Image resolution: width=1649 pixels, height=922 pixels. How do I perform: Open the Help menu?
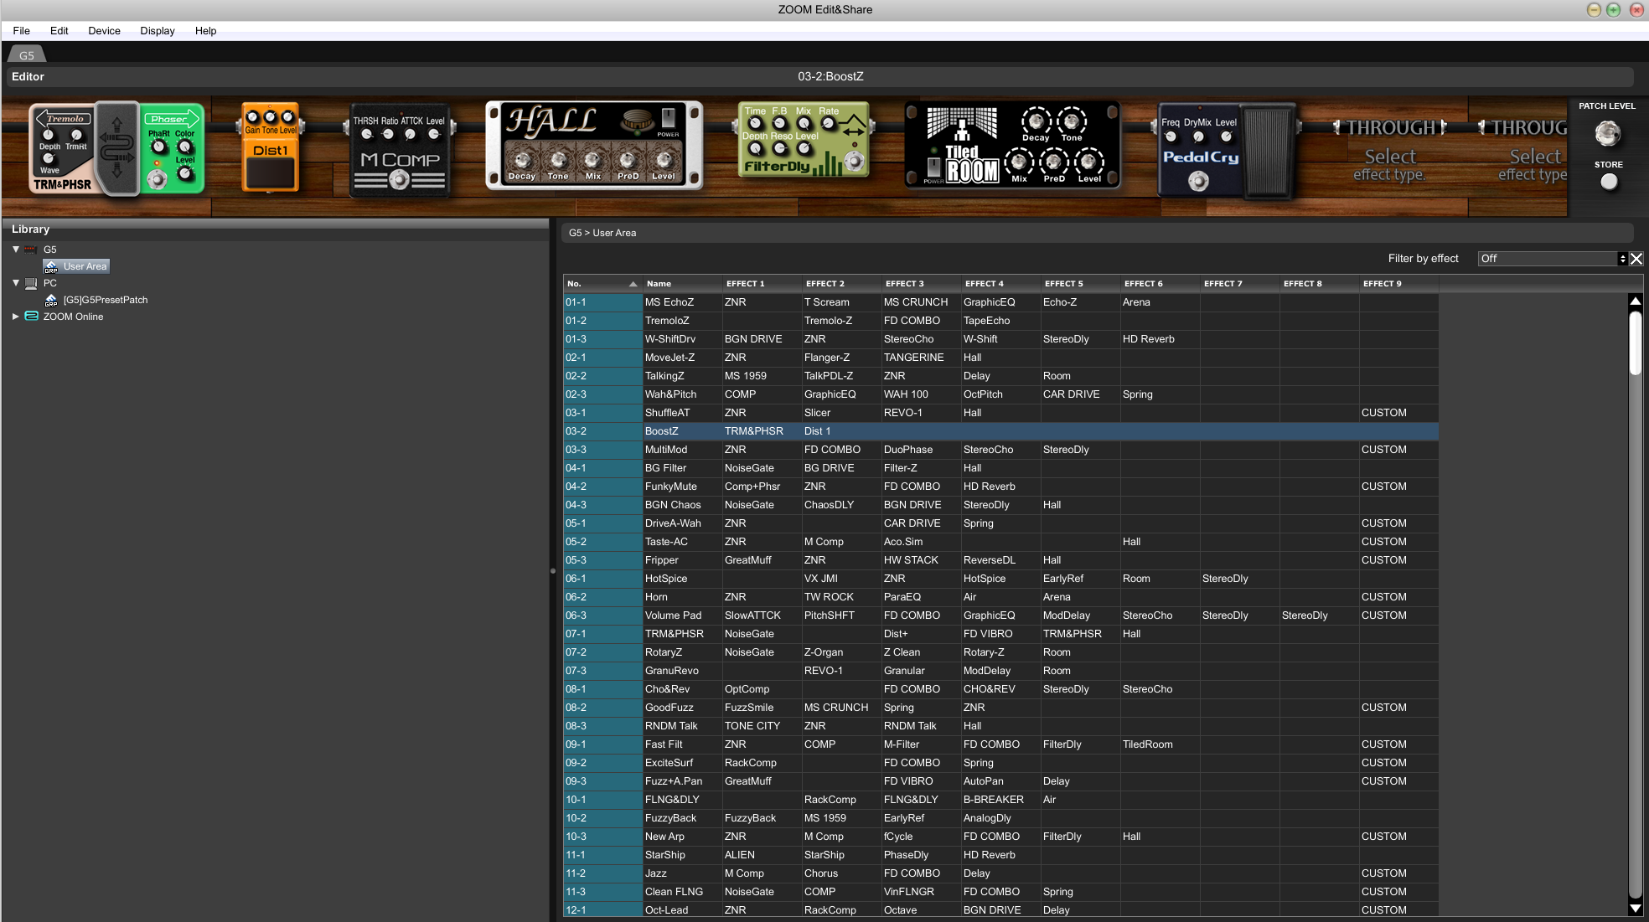point(206,31)
